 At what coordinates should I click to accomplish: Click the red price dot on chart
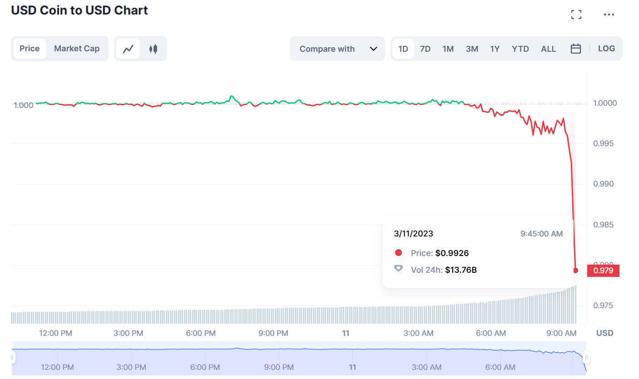click(576, 271)
